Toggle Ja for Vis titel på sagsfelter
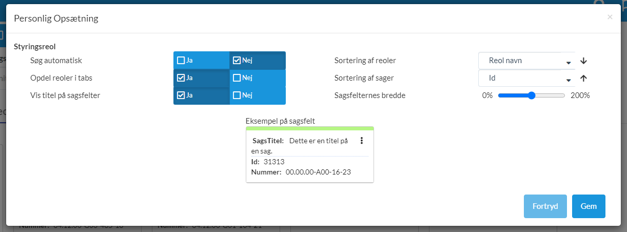 (x=181, y=95)
